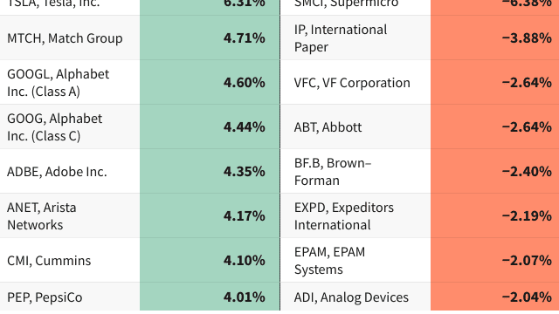Viewport: 559px width, 314px height.
Task: Click the −2.07% loss value
Action: click(527, 260)
